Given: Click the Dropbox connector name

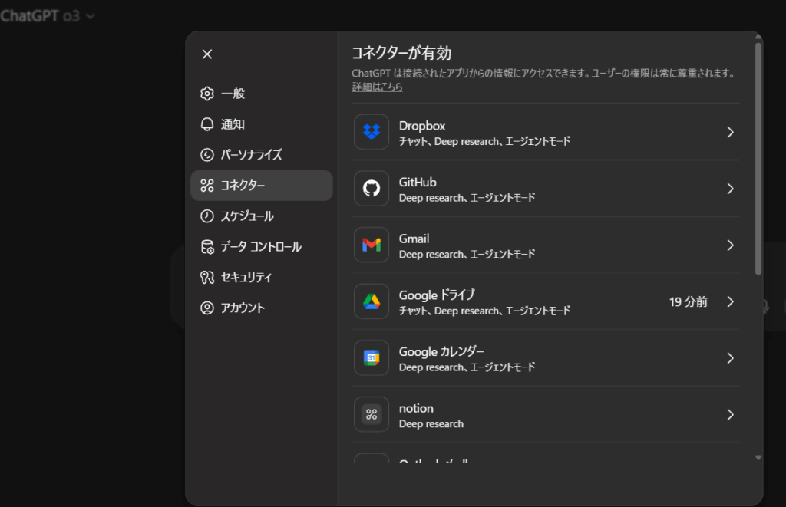Looking at the screenshot, I should [422, 126].
